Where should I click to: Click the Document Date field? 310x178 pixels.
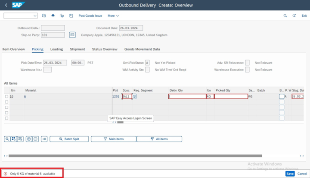point(131,28)
